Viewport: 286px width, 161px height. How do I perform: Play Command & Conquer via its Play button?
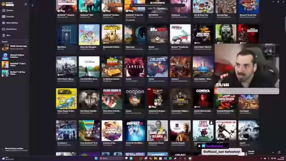tap(152, 107)
